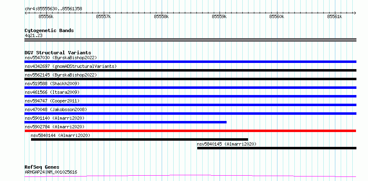Image resolution: width=368 pixels, height=181 pixels.
Task: Open nsv5562145 (ByrskaBishop2022) label
Action: pos(61,75)
